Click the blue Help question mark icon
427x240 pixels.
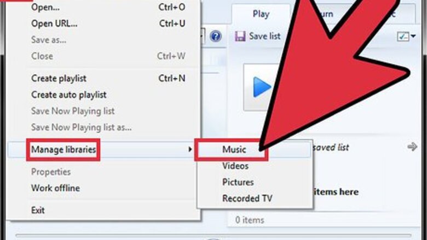click(x=216, y=36)
